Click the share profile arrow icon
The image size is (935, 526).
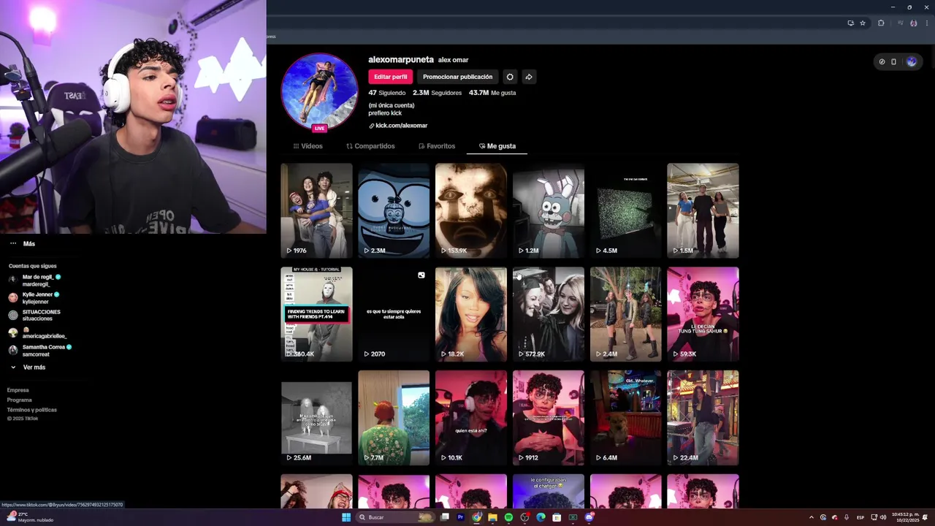(x=529, y=77)
